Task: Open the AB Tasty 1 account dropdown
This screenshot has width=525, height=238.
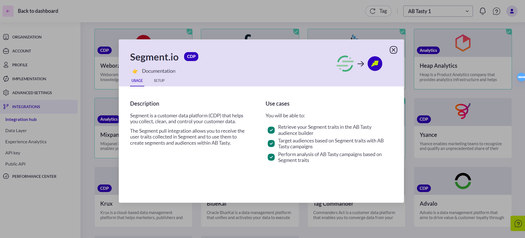Action: point(438,11)
